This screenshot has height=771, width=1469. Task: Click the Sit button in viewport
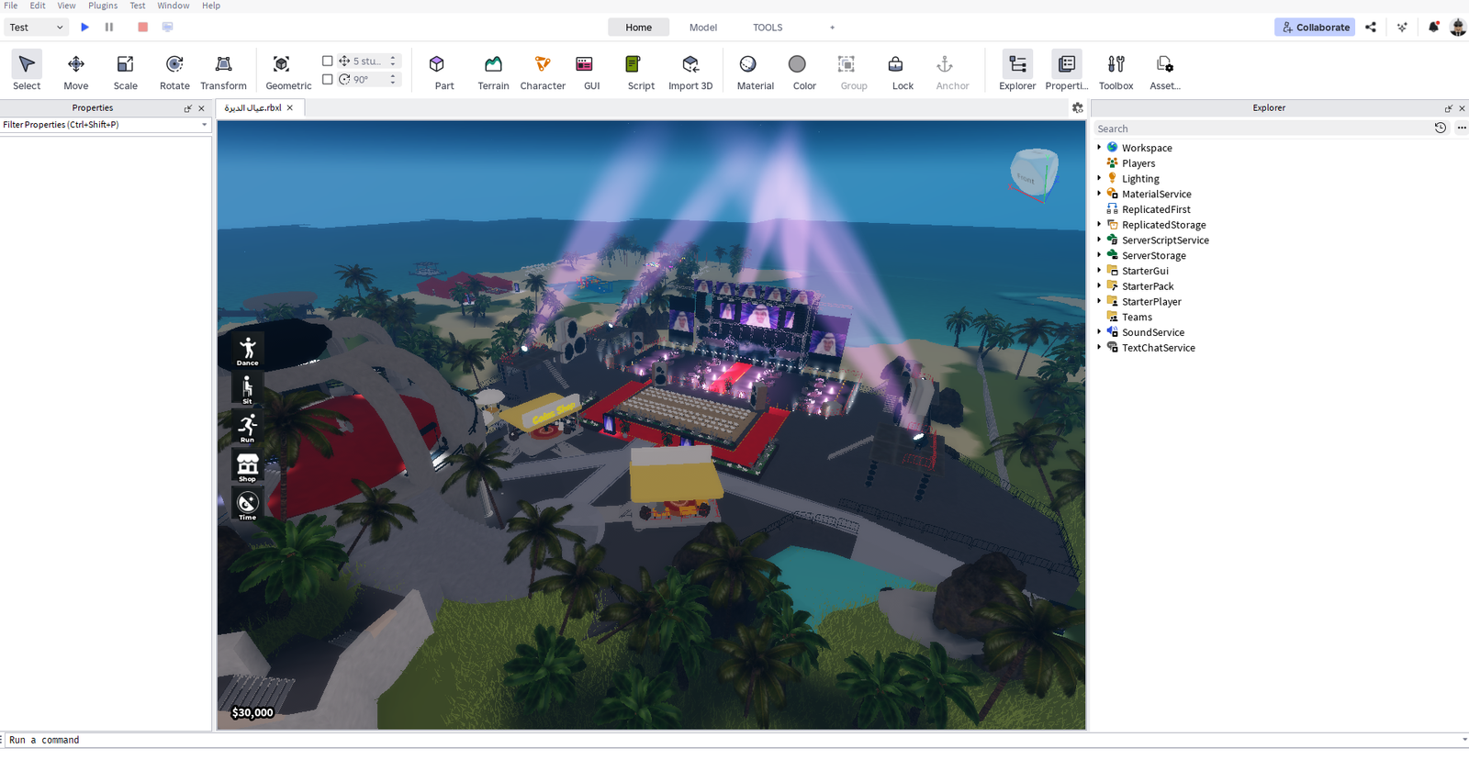coord(248,389)
